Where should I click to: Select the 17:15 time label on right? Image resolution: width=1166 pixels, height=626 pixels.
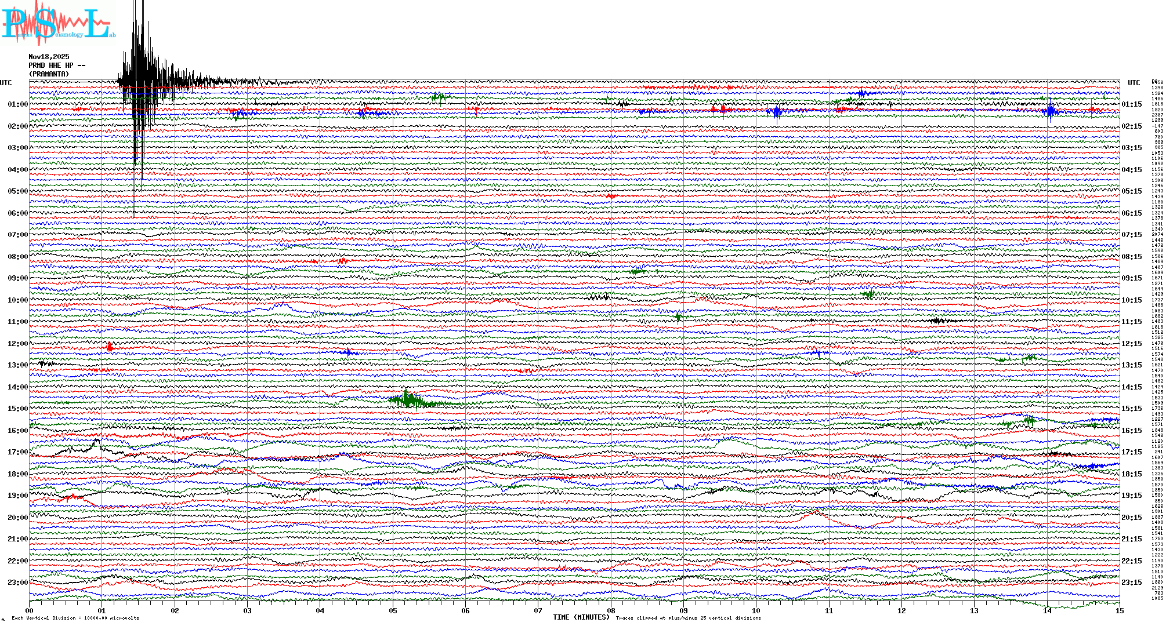(x=1131, y=452)
